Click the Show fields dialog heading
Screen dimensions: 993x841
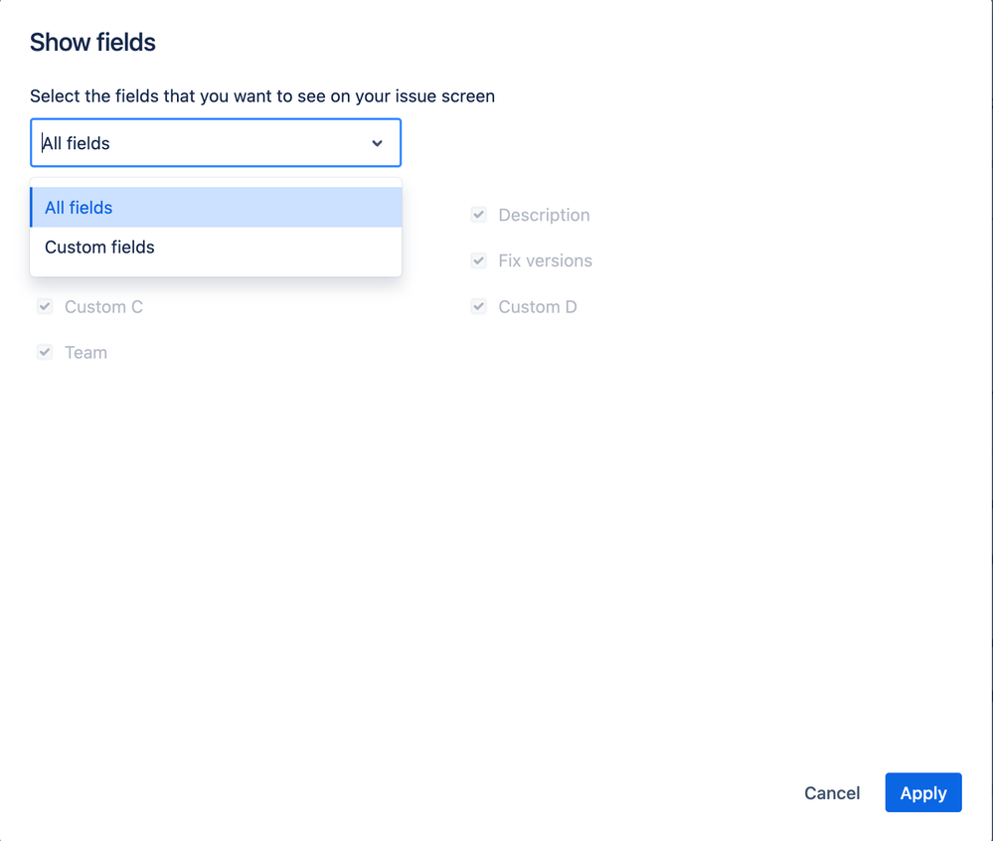[92, 43]
